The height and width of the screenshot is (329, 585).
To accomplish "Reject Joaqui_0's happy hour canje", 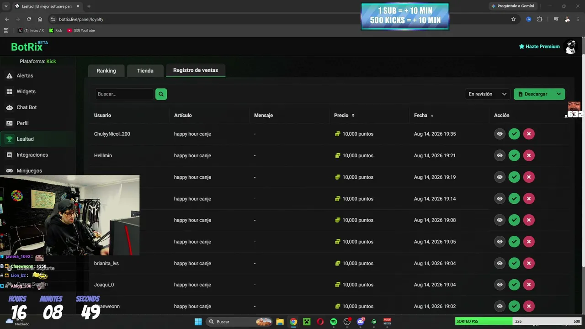I will [529, 285].
